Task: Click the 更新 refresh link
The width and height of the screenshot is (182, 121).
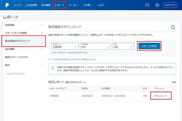Action: point(174,82)
